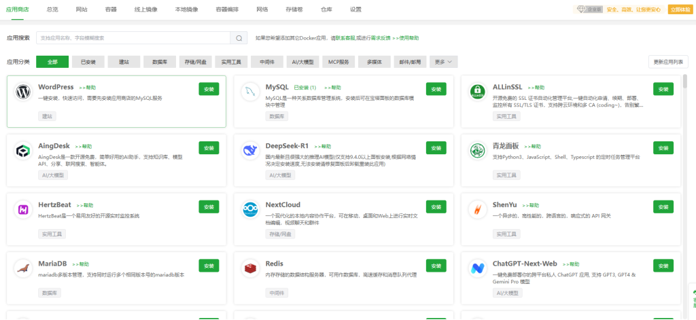Filter apps by 数据库 category
Screen dimensions: 696x320
click(160, 62)
